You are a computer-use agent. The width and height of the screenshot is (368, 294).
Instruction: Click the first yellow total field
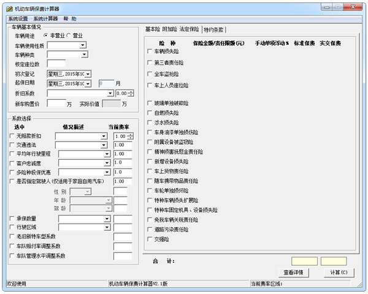click(x=304, y=261)
